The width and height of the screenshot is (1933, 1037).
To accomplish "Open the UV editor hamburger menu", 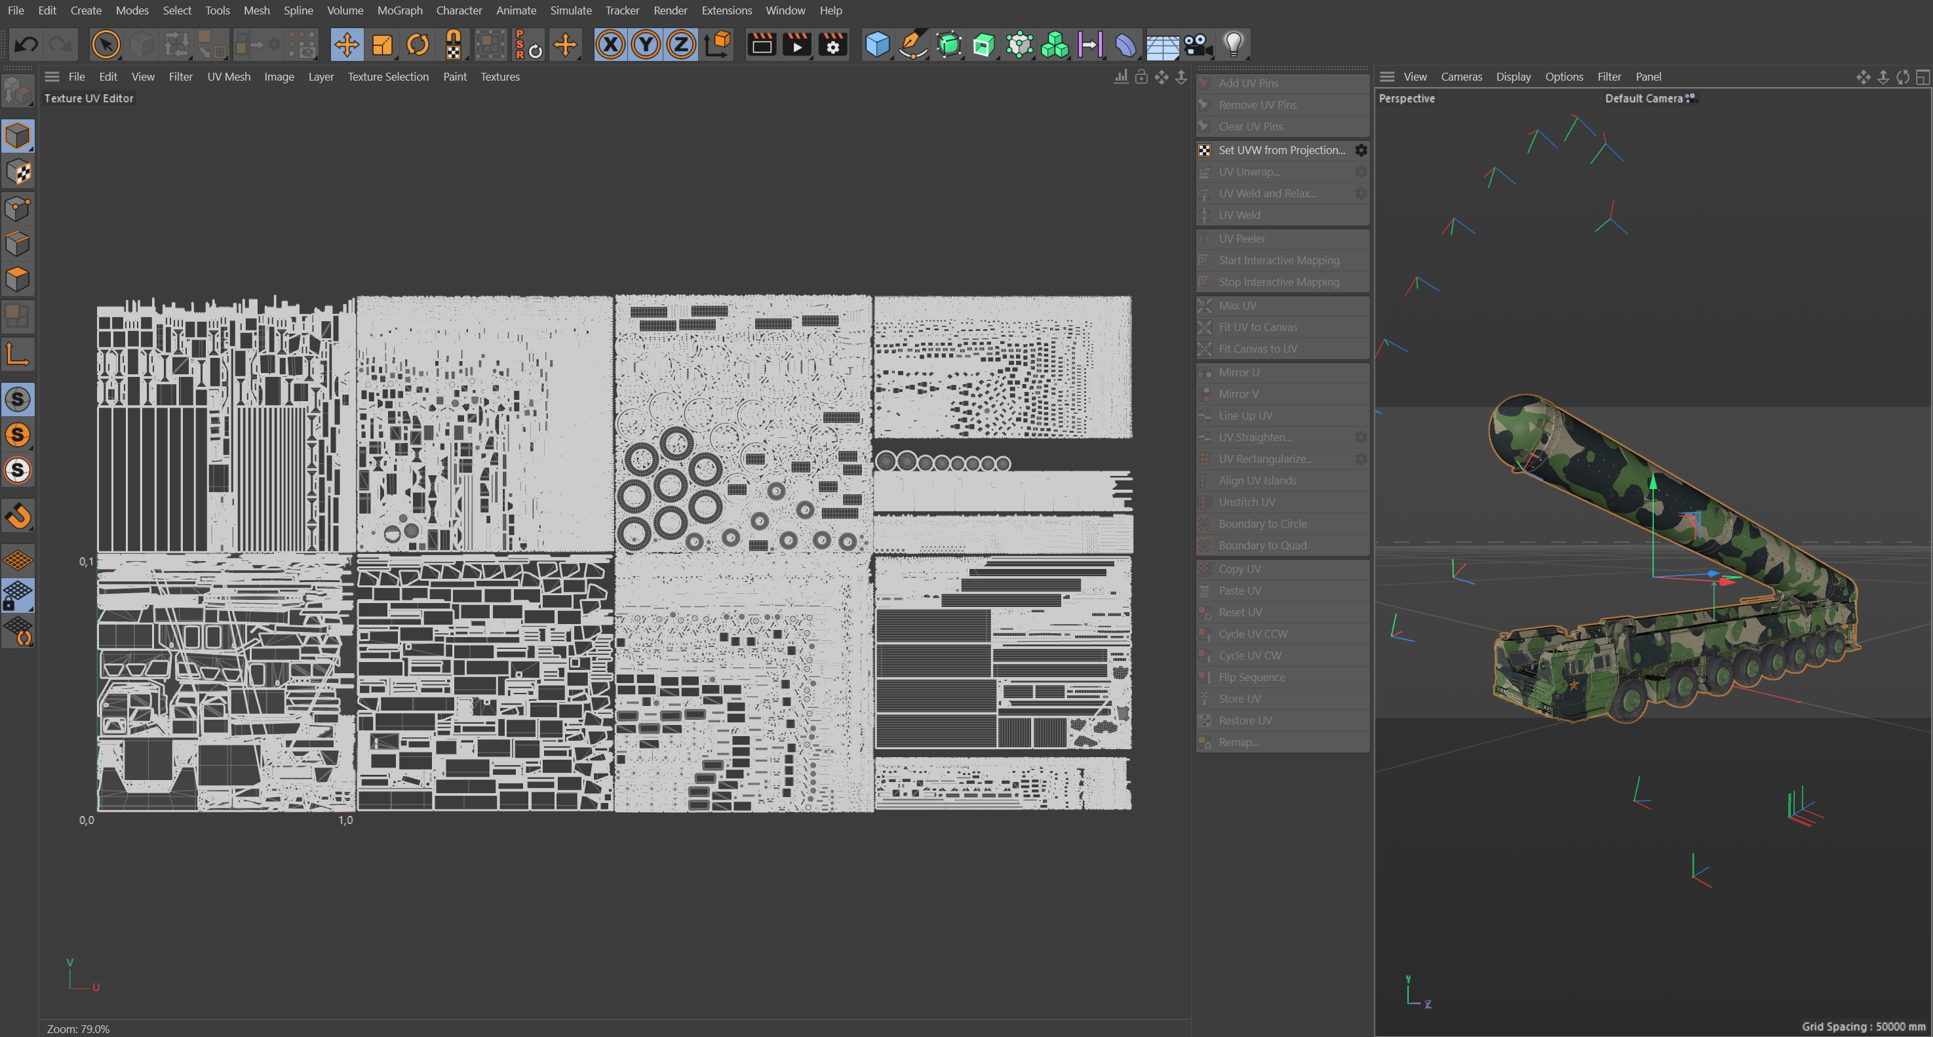I will click(52, 77).
